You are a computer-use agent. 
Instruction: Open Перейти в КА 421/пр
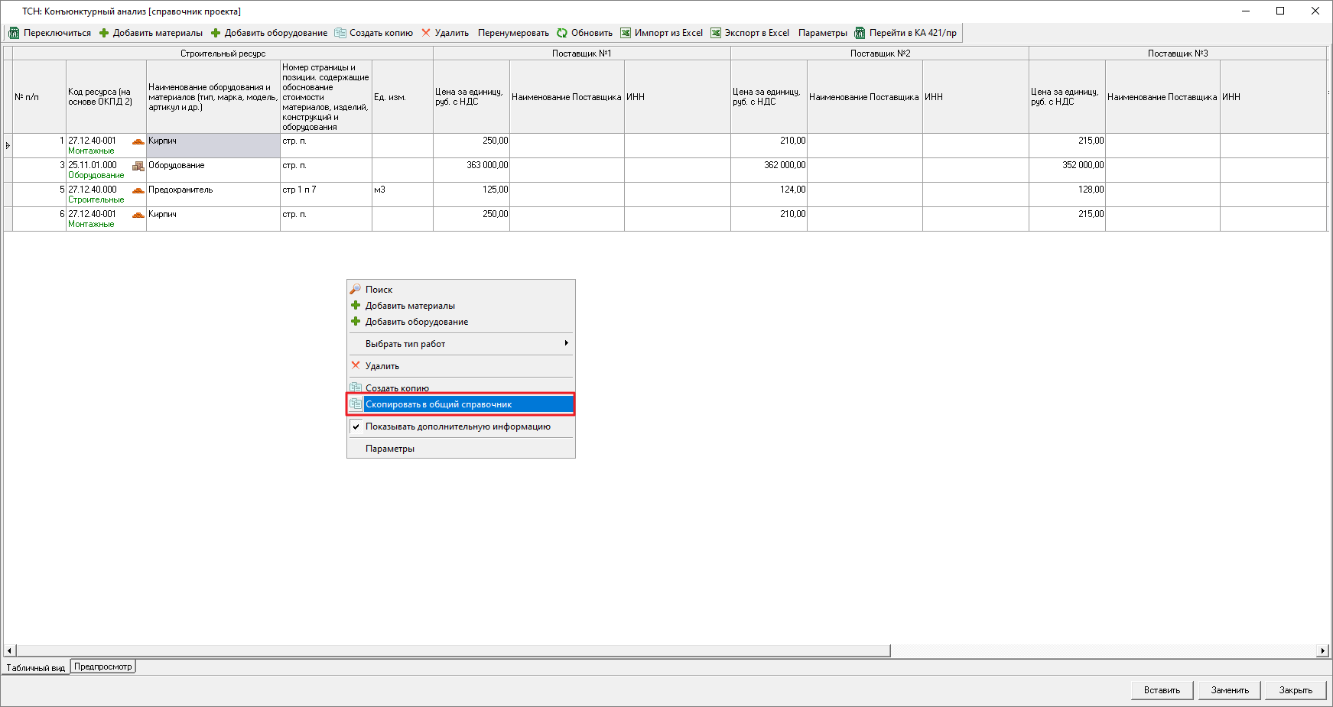tap(905, 33)
